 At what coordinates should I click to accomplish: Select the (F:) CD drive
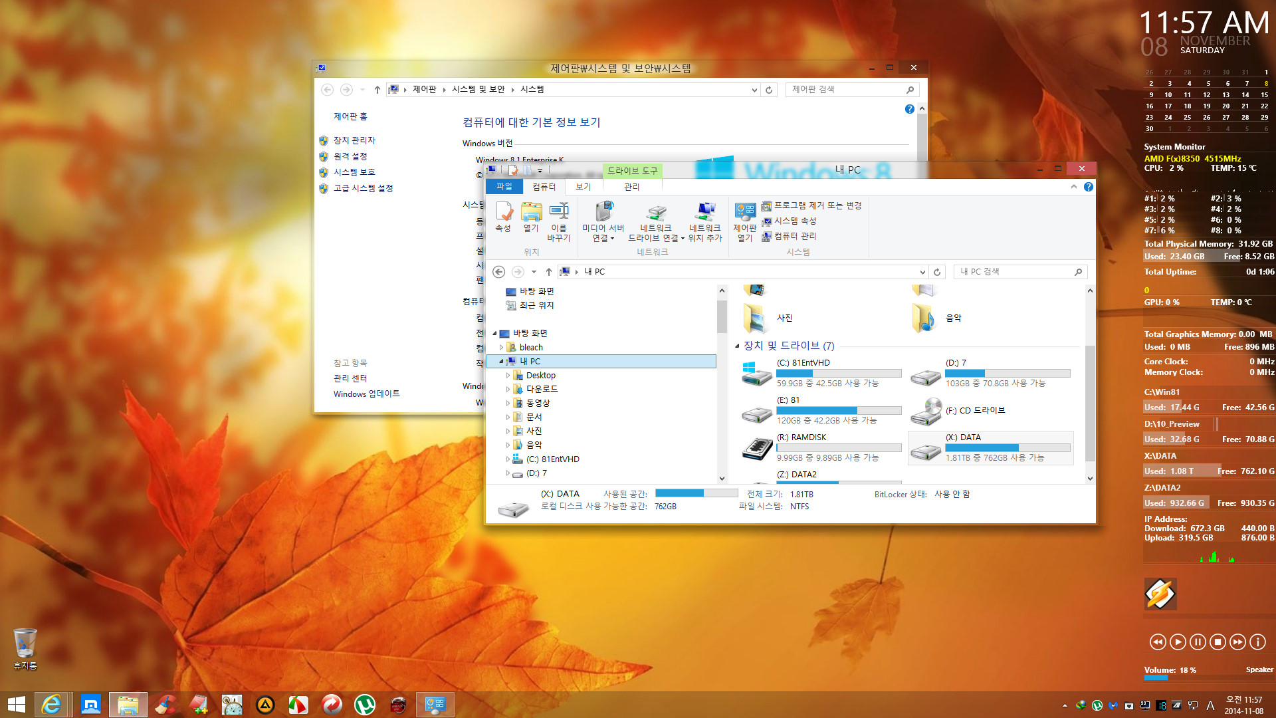pyautogui.click(x=990, y=411)
